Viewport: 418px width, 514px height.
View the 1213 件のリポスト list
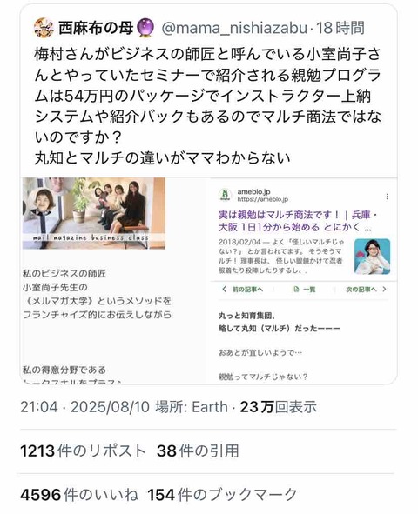[x=83, y=451]
